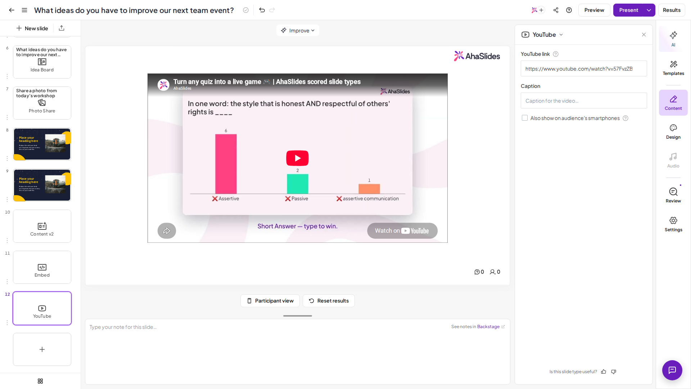
Task: Click thumbs down for slide type feedback
Action: coord(614,372)
